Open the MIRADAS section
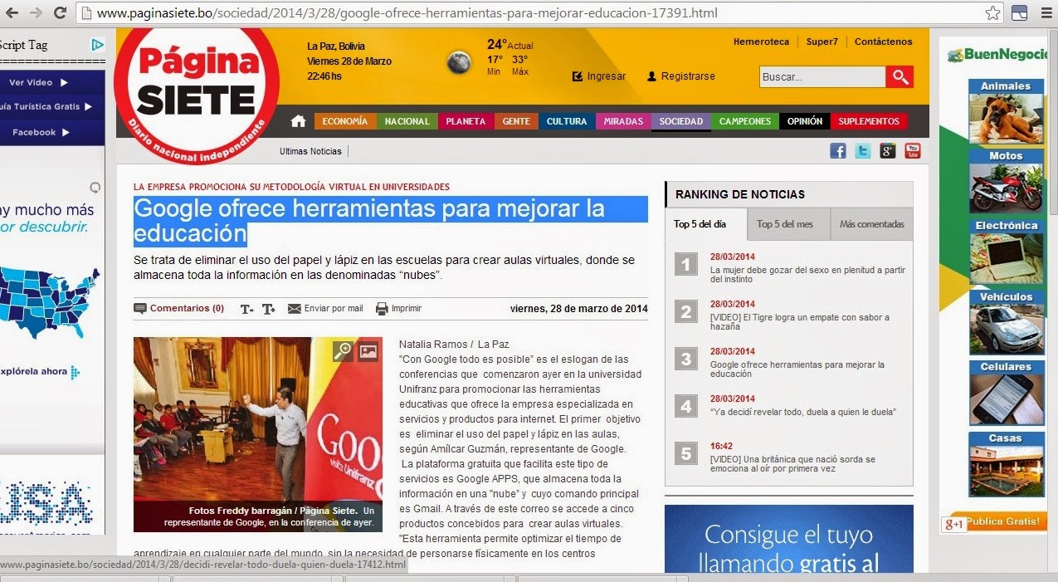The width and height of the screenshot is (1058, 582). click(623, 121)
